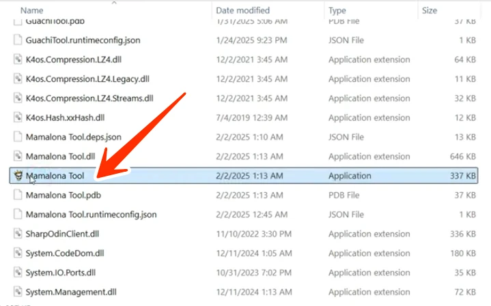Viewport: 491px width, 306px height.
Task: Select the System.IO.Ports.dll file name
Action: coord(61,273)
